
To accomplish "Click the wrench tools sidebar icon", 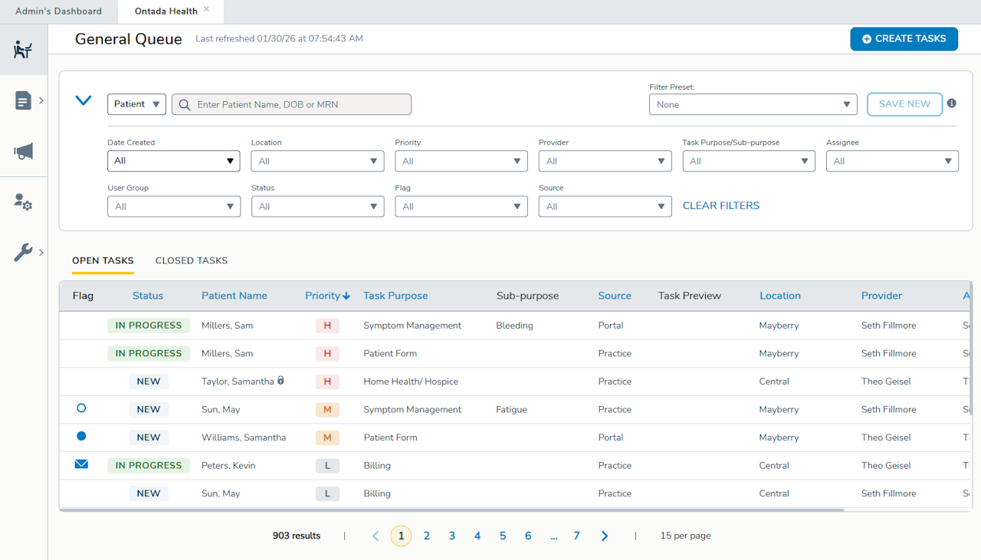I will tap(23, 253).
